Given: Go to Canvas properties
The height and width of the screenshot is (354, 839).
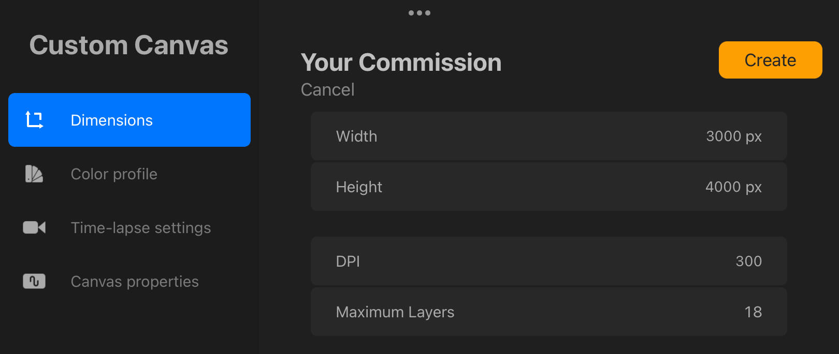Looking at the screenshot, I should click(135, 282).
